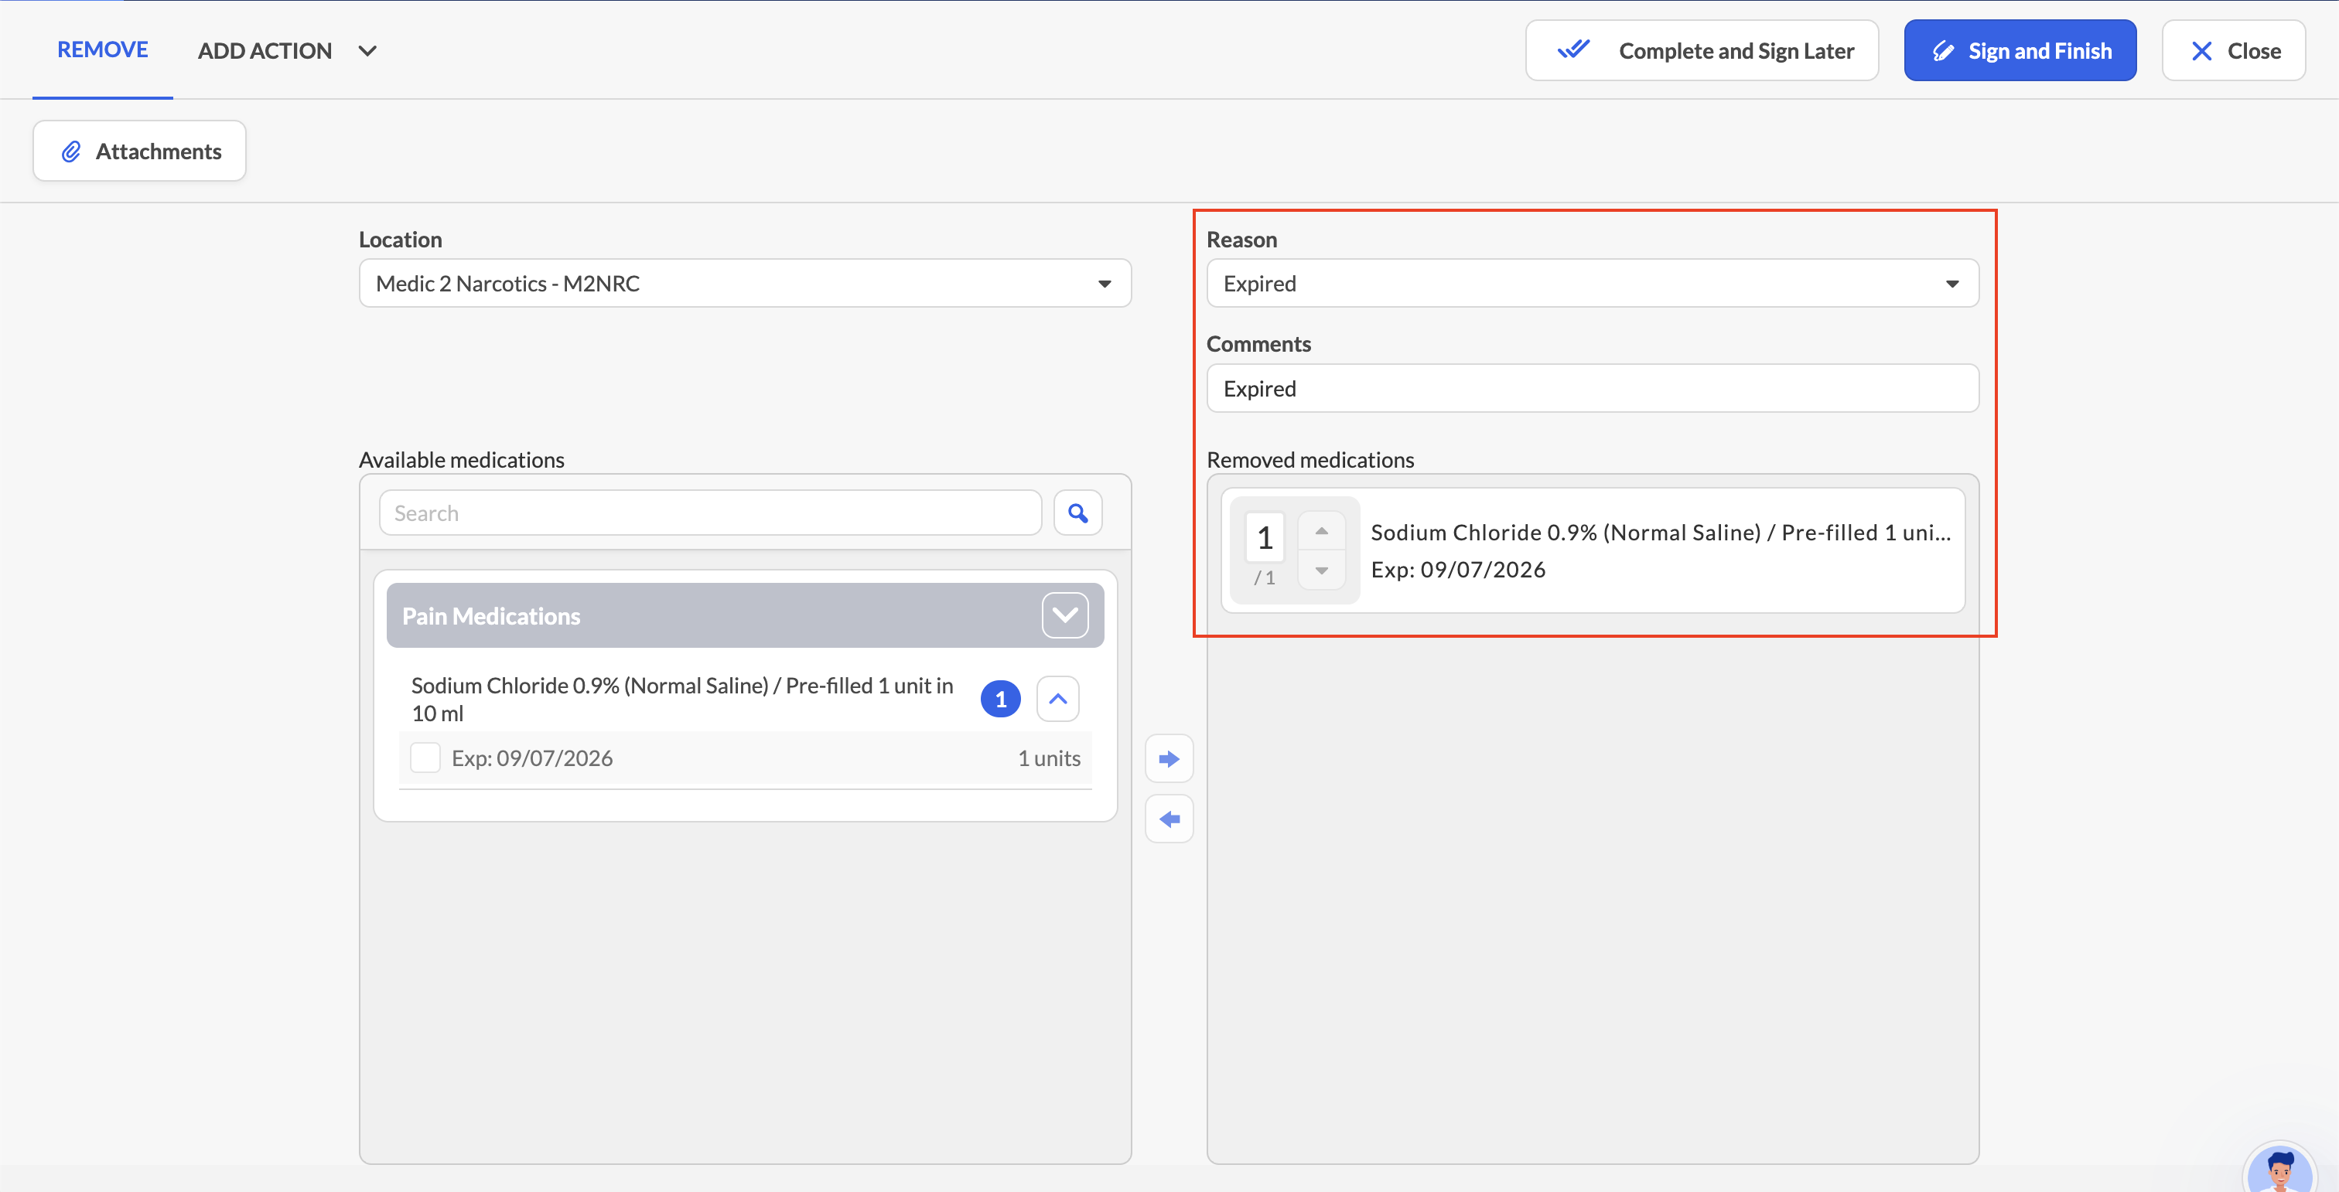Click the Comments input field
The image size is (2339, 1192).
[x=1593, y=388]
